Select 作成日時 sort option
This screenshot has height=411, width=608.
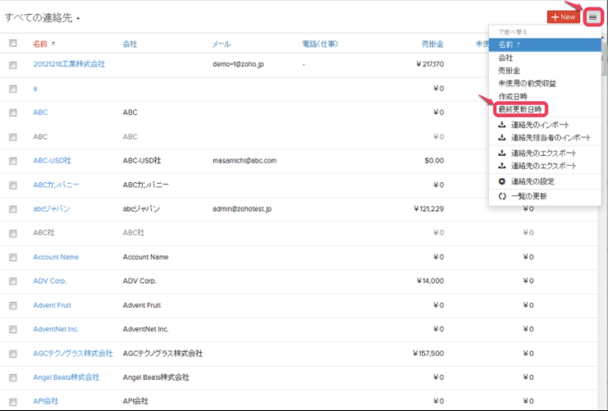point(514,96)
